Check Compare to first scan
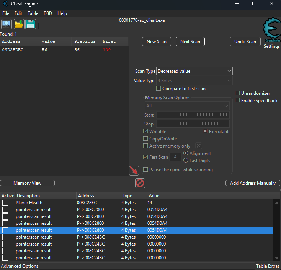Screen dimensions: 281x270 159,89
